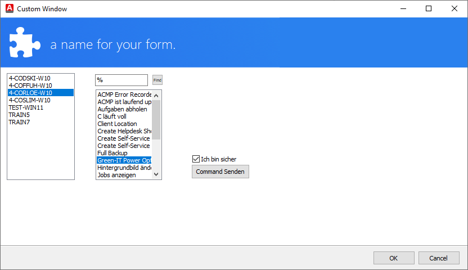Click the search input field containing %
This screenshot has width=468, height=270.
[121, 80]
